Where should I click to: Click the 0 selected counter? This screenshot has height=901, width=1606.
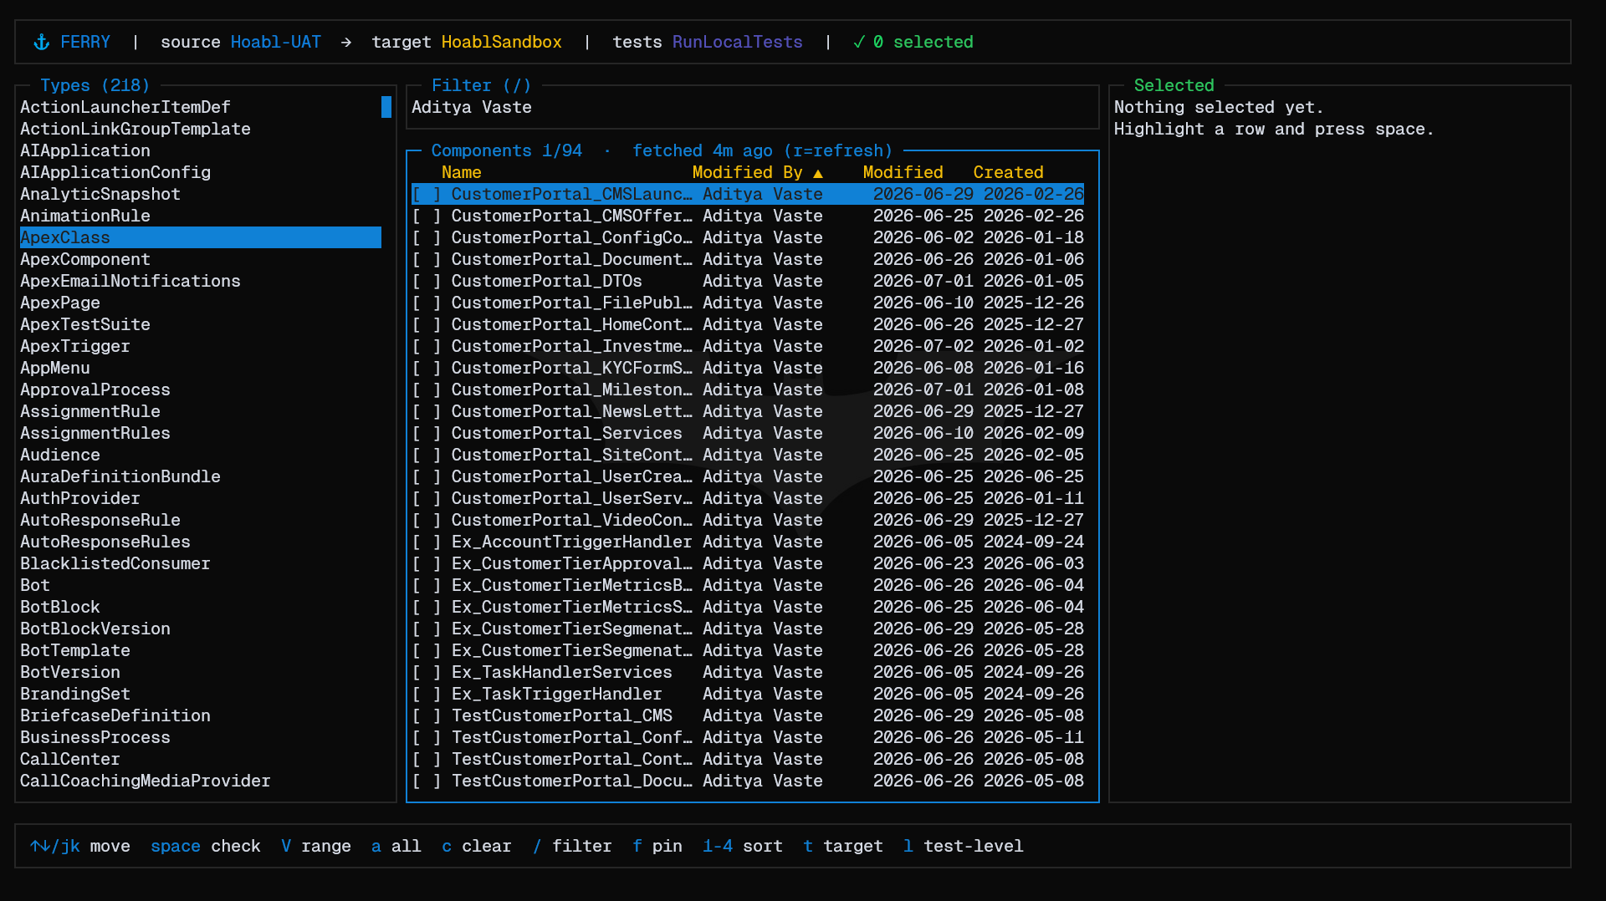click(x=923, y=42)
